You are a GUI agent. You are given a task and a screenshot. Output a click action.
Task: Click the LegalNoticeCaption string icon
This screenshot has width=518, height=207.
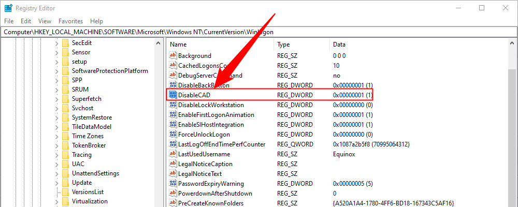(x=173, y=164)
